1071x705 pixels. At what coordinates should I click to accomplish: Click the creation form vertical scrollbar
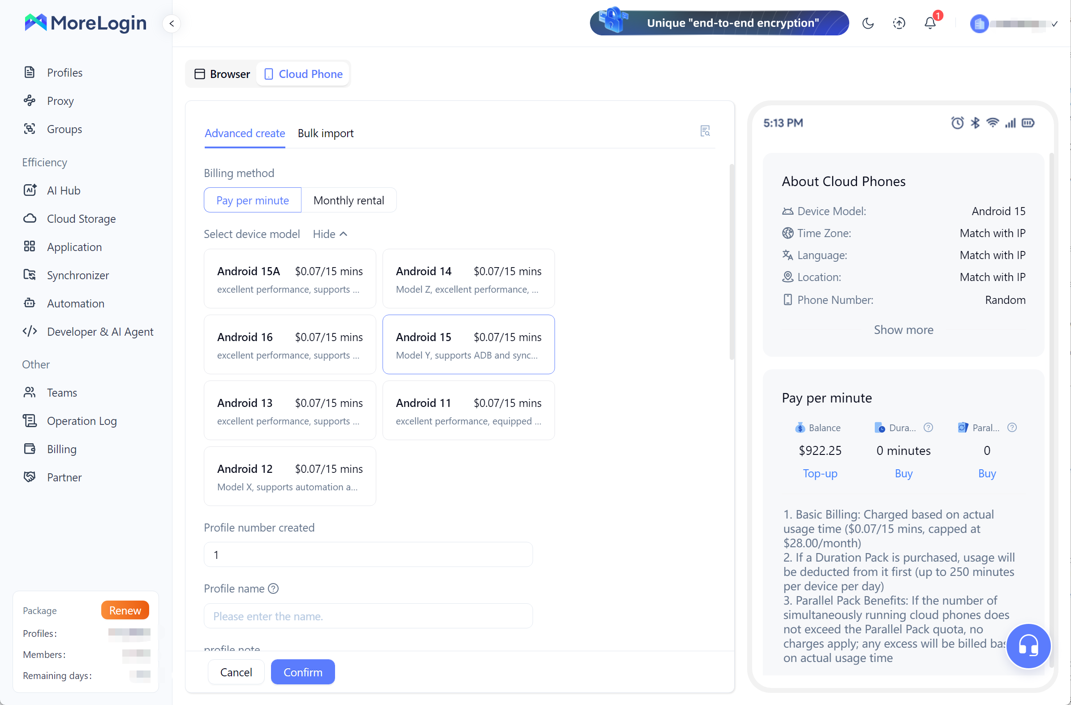click(732, 262)
